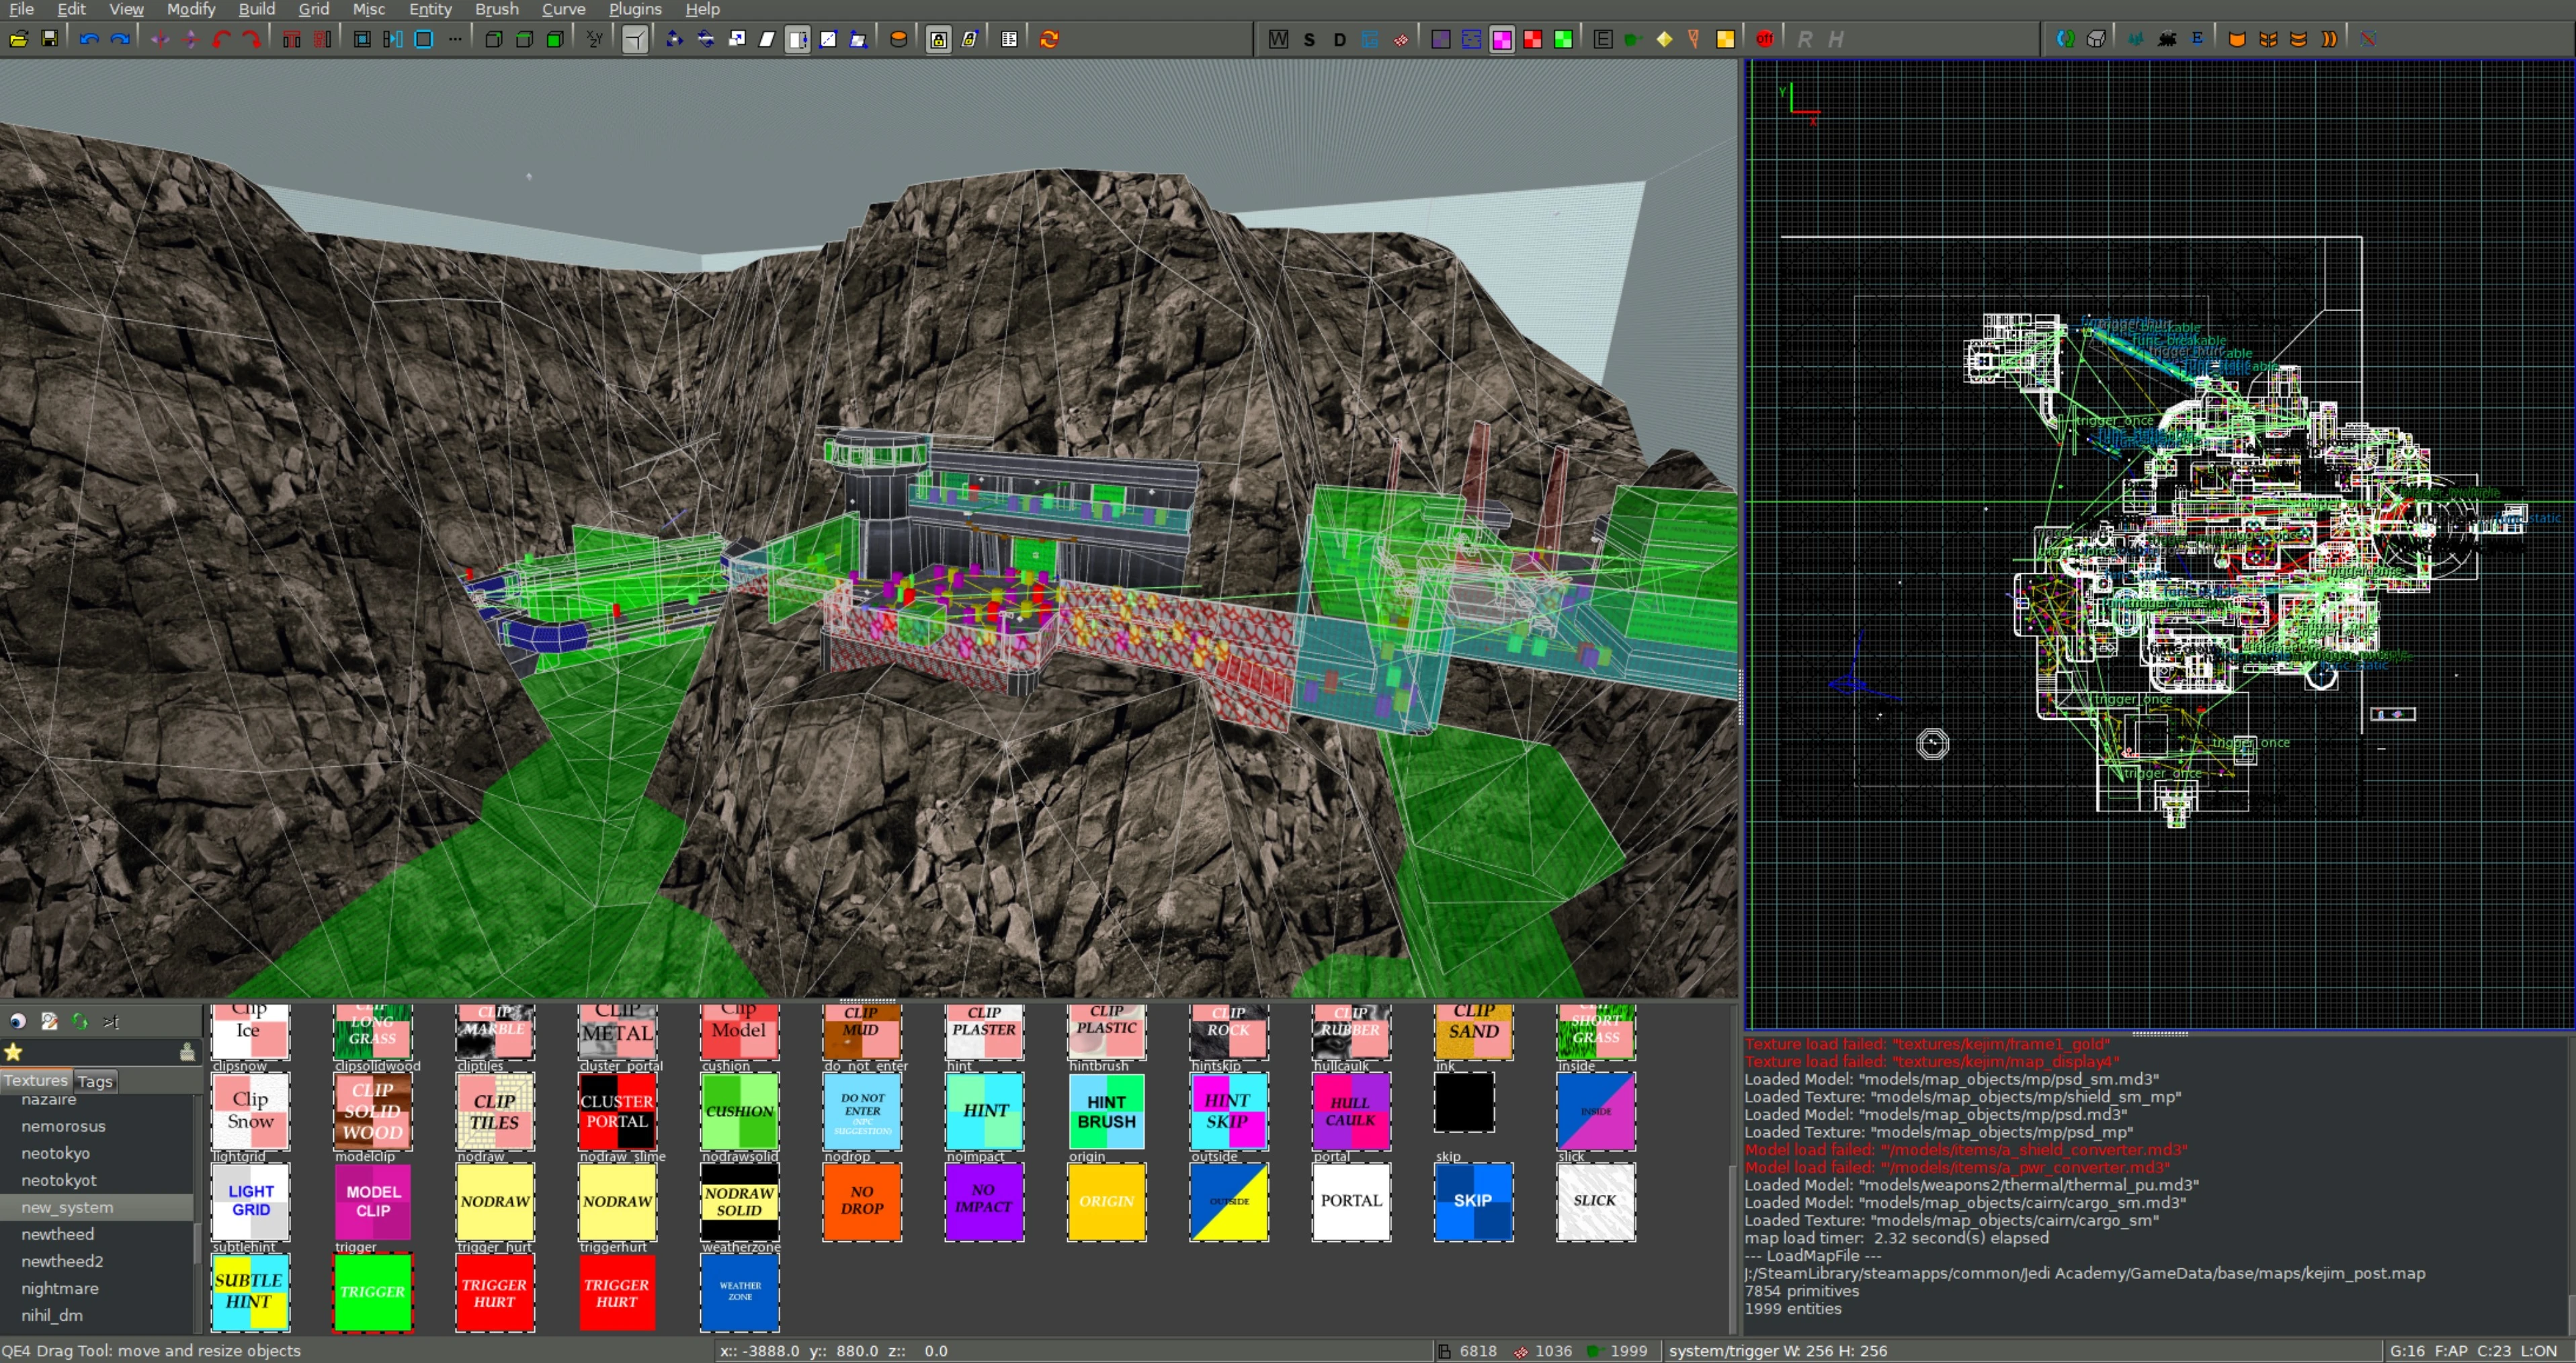Screen dimensions: 2576x1363
Task: Click the eye icon in texture browser
Action: (18, 1021)
